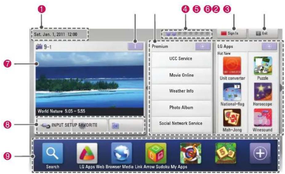The height and width of the screenshot is (174, 285).
Task: Click the "Sat. Jan. 1, 2011 12:00" date text
Action: tap(56, 34)
